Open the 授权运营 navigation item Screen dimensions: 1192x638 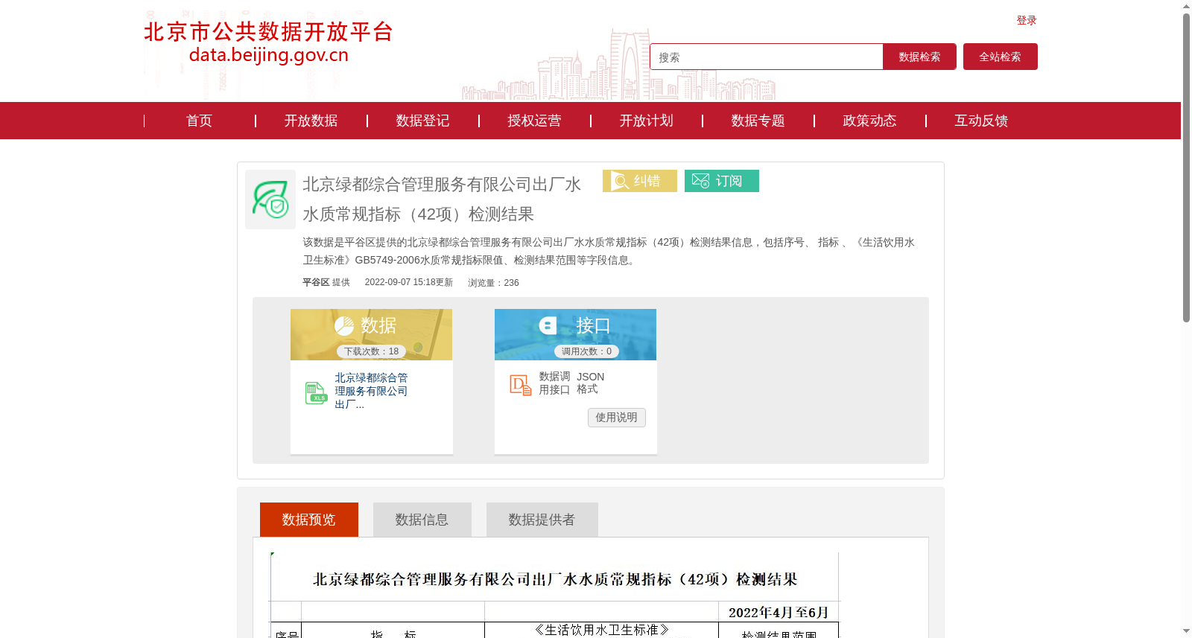534,121
